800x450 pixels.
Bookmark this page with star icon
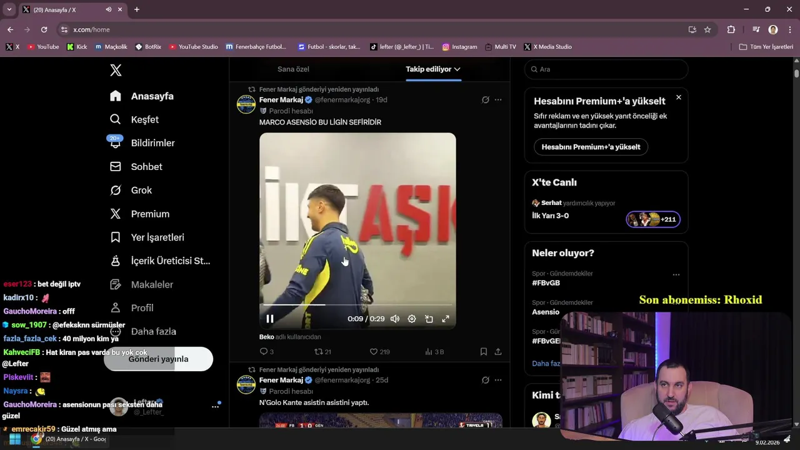click(x=707, y=29)
